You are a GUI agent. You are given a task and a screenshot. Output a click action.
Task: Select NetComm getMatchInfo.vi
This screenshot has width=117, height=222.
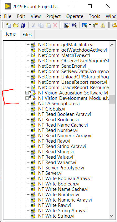tap(66, 45)
